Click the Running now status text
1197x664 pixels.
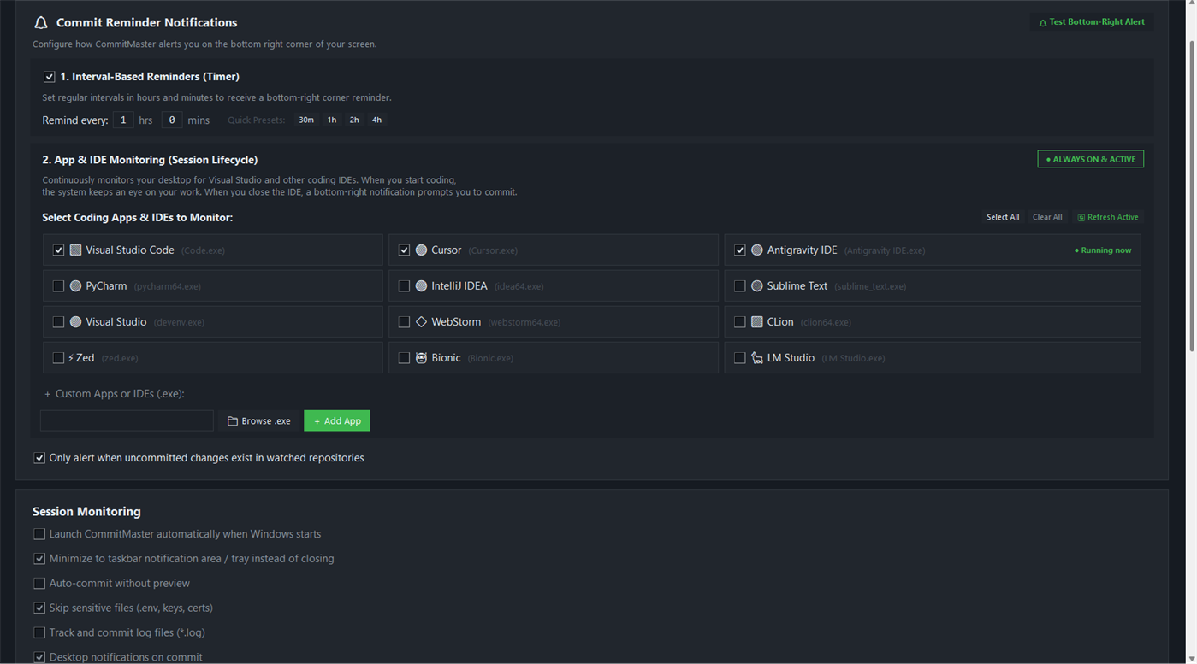[1103, 250]
